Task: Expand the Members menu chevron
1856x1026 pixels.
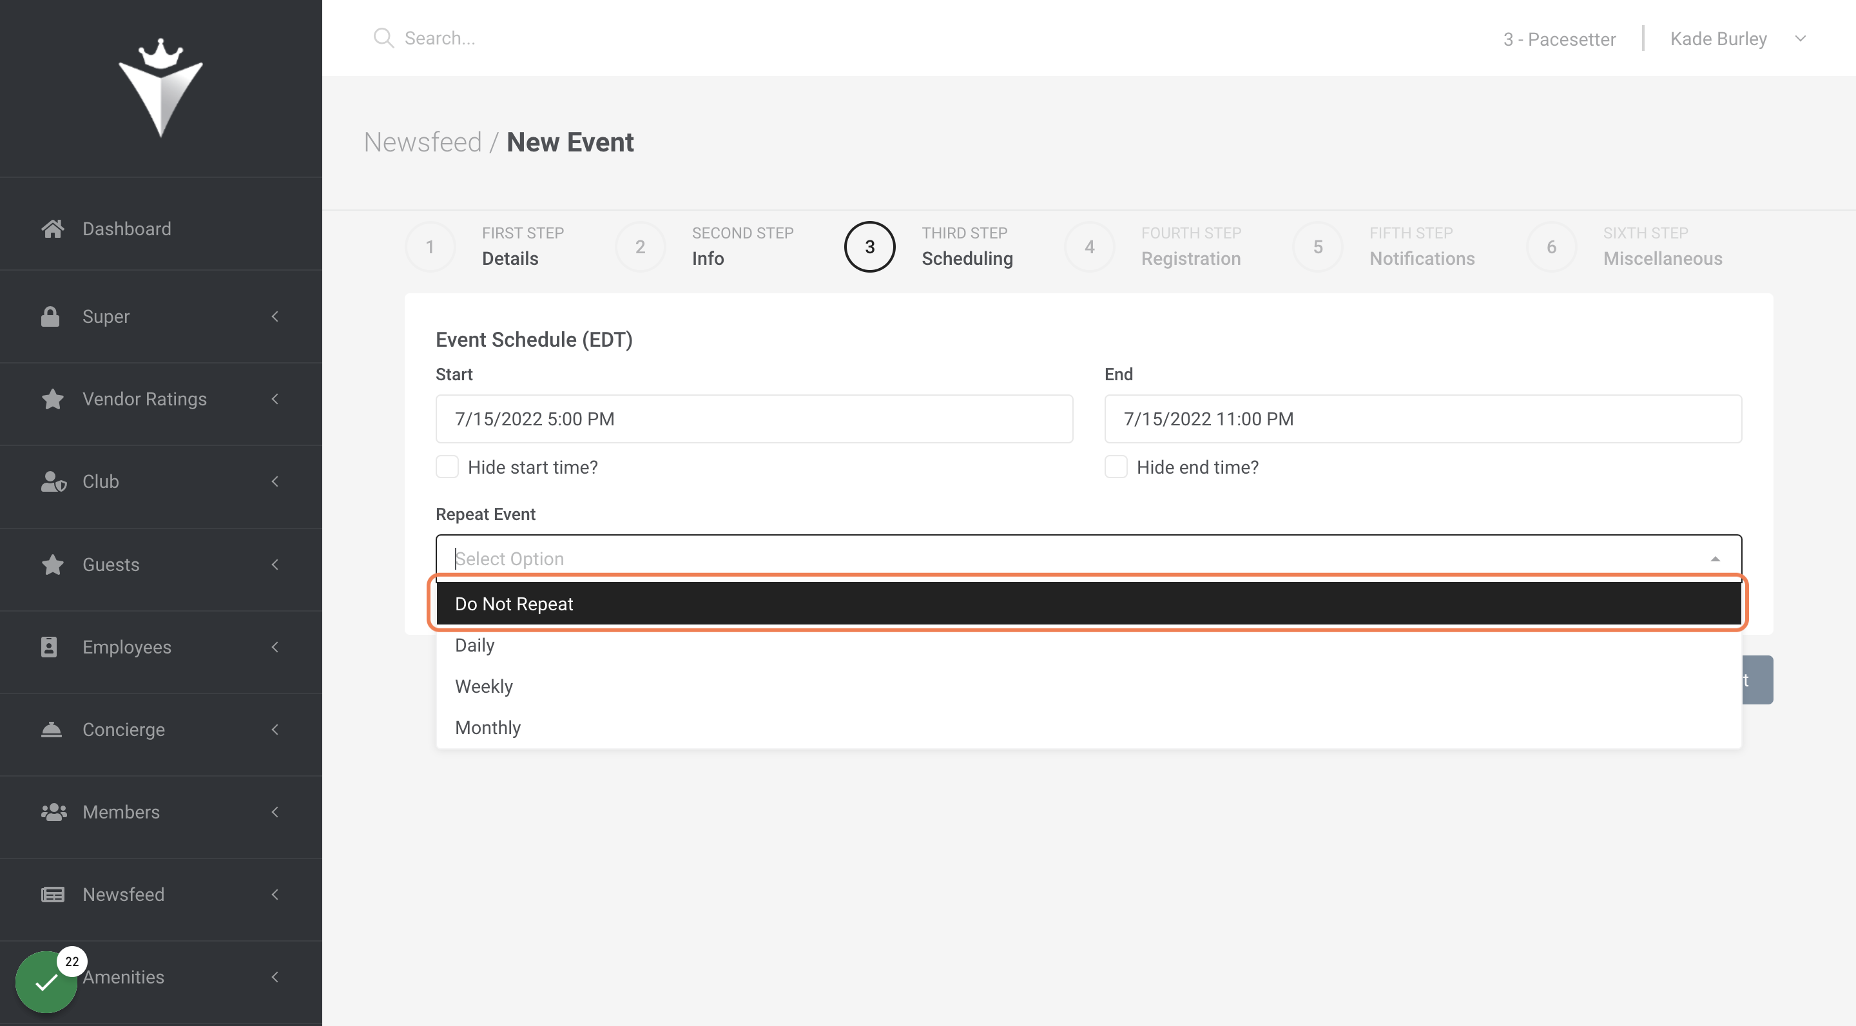Action: [275, 811]
